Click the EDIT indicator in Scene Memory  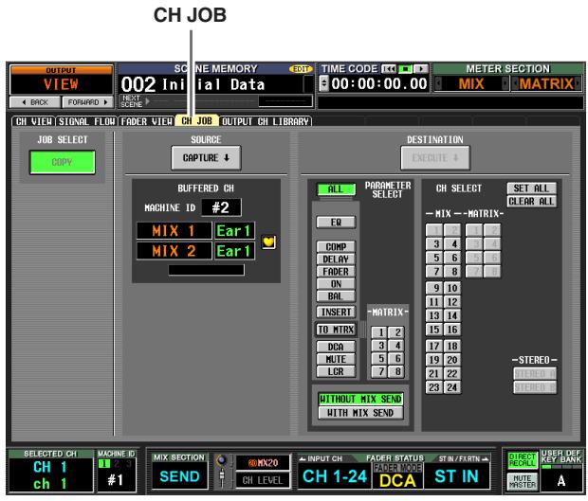coord(301,69)
